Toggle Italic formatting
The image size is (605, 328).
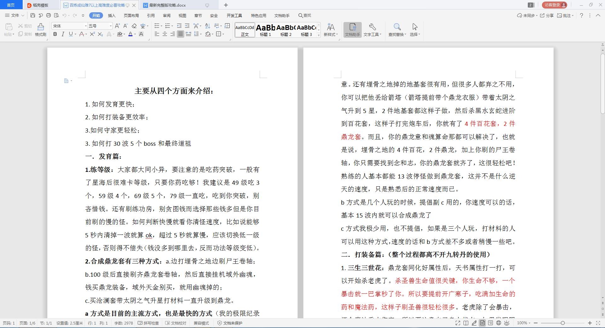click(x=63, y=34)
